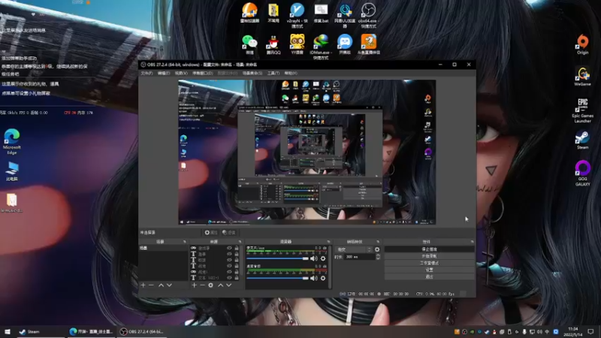Launch Epic Games Launcher desktop icon
This screenshot has height=338, width=601.
click(x=583, y=110)
